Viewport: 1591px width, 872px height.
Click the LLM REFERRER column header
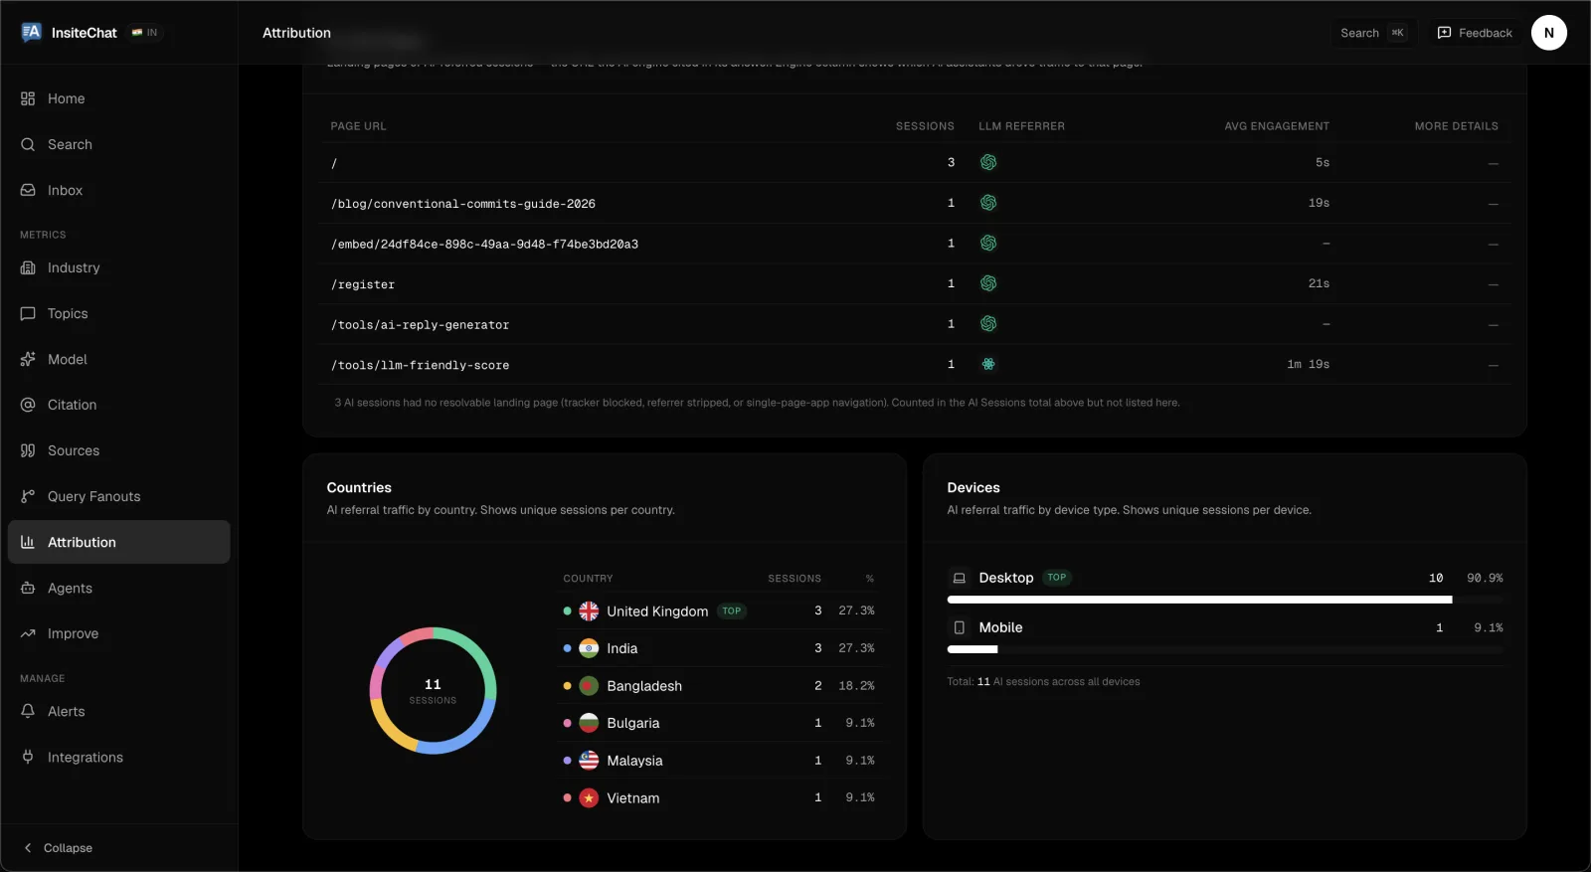pyautogui.click(x=1021, y=126)
